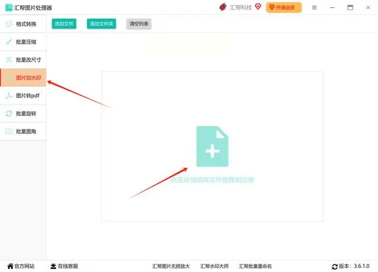The width and height of the screenshot is (378, 272).
Task: Click the 汇帮科技 brand text
Action: point(241,8)
